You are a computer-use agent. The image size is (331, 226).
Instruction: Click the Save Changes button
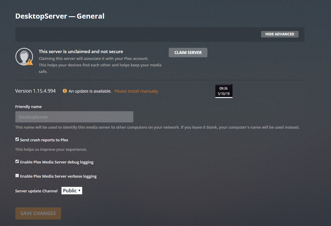(x=38, y=213)
